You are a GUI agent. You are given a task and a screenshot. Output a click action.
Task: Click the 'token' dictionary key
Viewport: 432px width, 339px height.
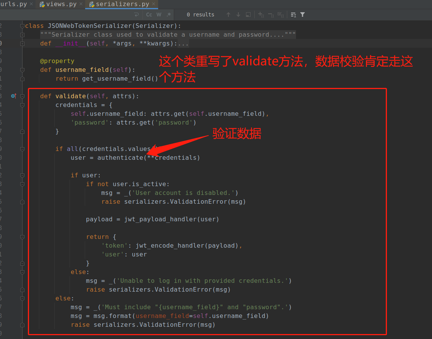(114, 246)
